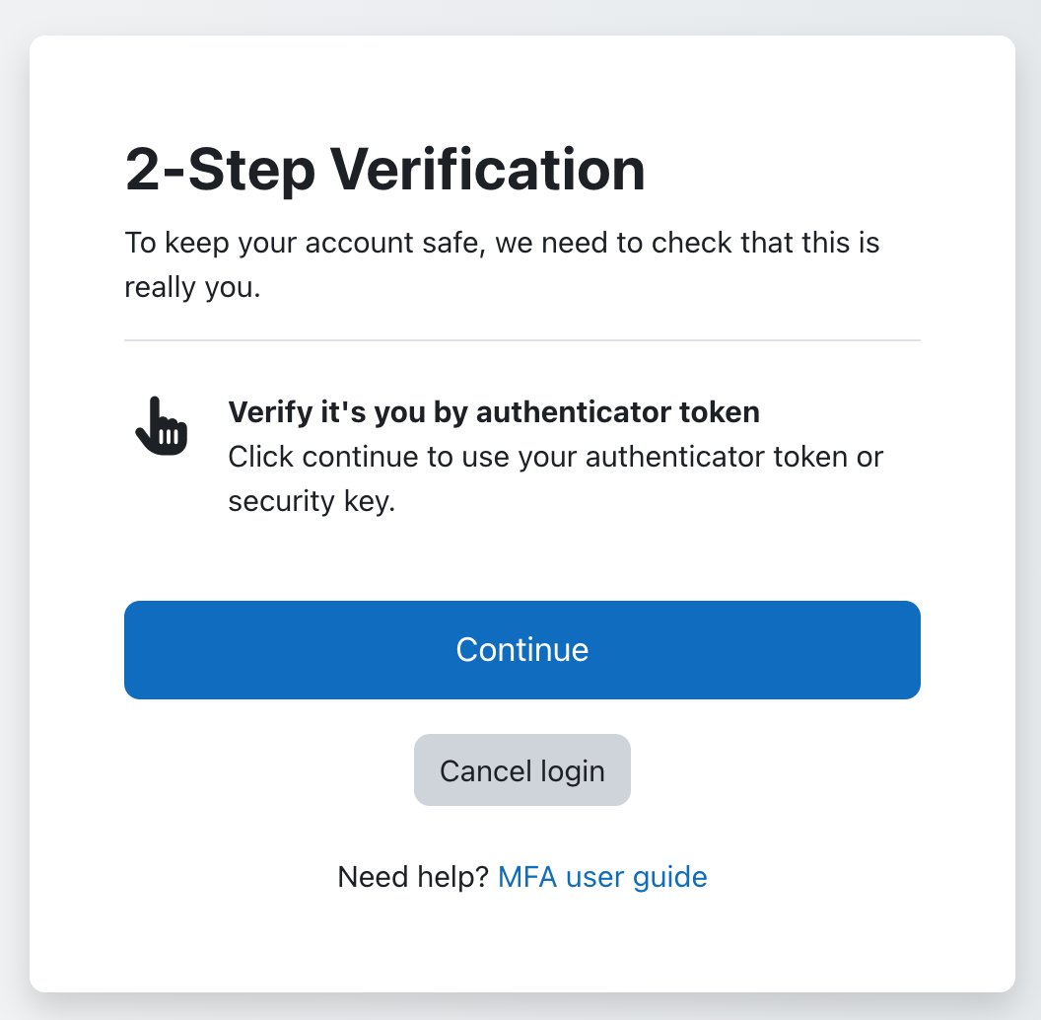Open the MFA user guide link
The image size is (1041, 1020).
tap(602, 877)
